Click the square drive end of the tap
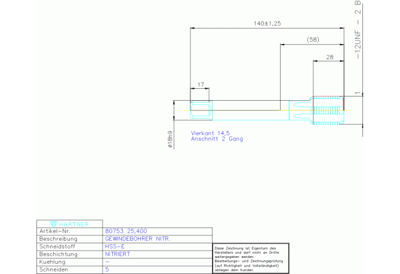The image size is (400, 274). (x=199, y=110)
